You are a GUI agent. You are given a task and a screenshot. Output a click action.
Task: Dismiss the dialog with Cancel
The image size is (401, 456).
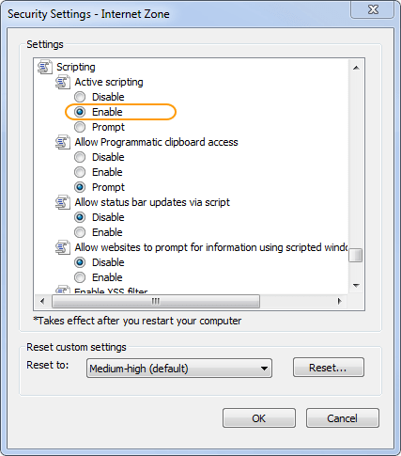coord(343,418)
